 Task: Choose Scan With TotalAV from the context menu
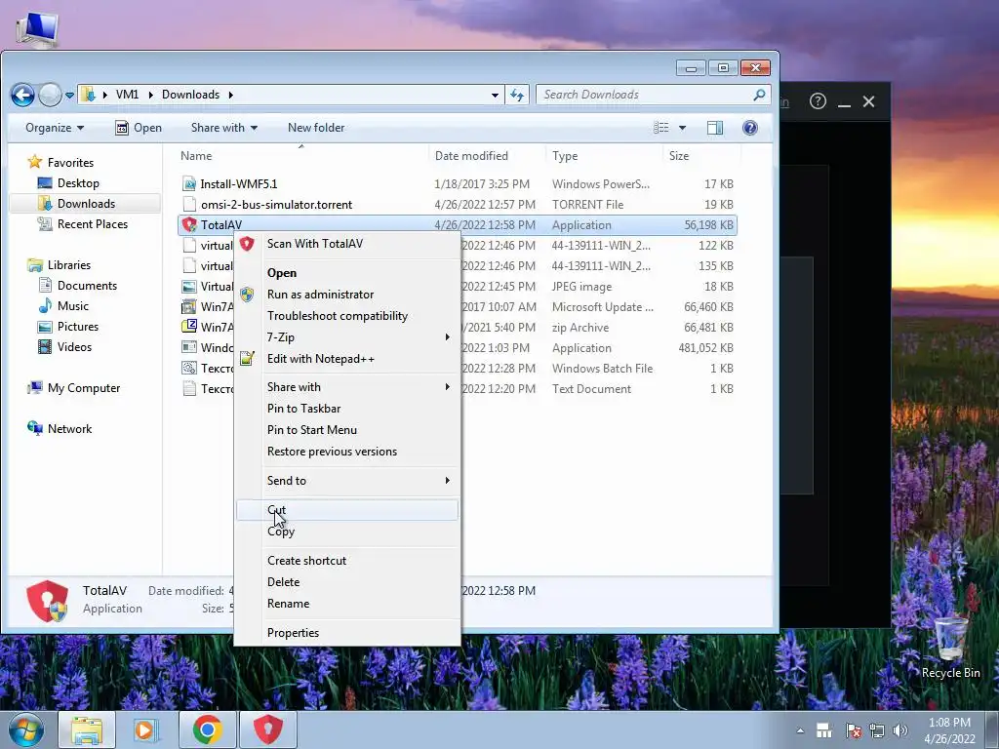[x=348, y=244]
